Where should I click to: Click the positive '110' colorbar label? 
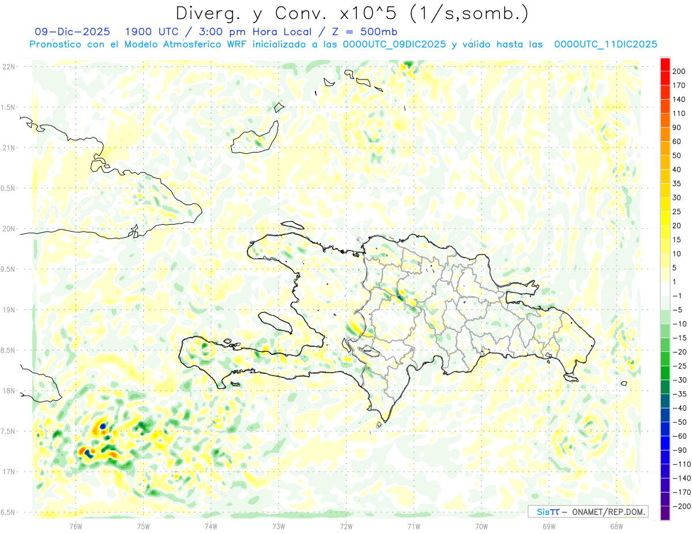pyautogui.click(x=679, y=113)
